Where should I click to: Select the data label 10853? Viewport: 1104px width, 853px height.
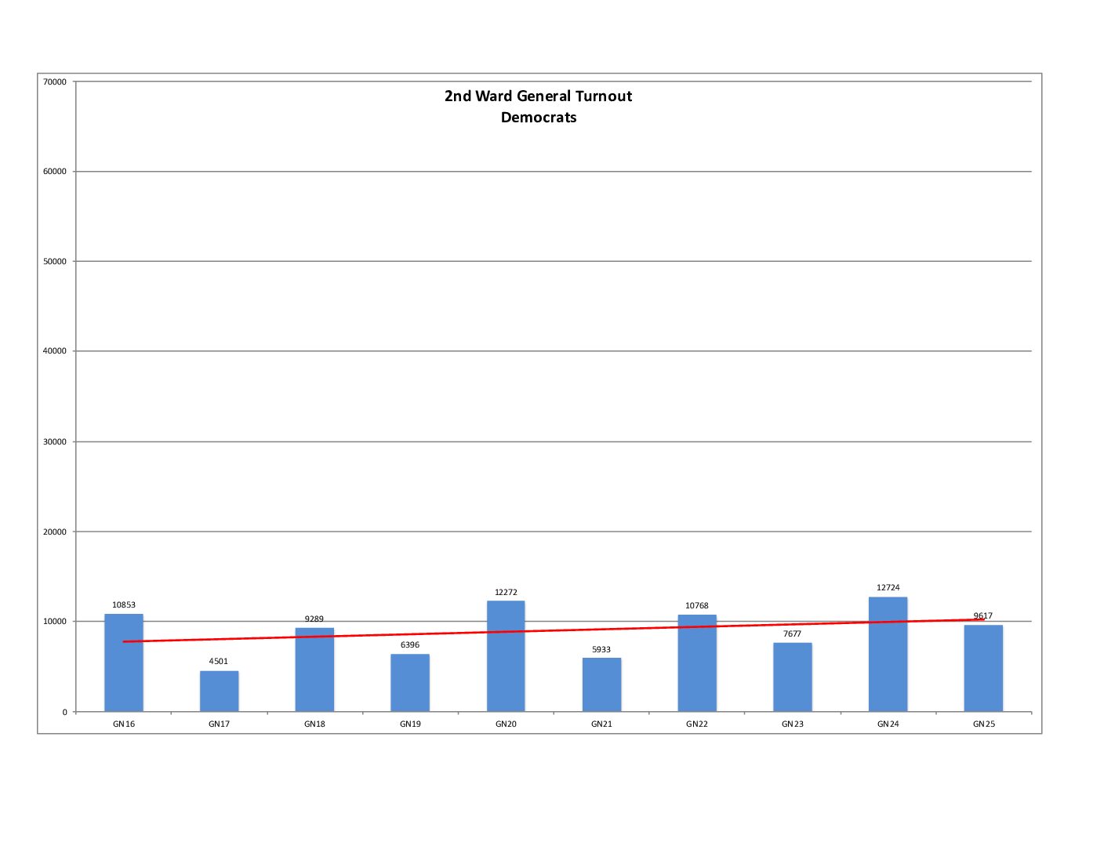pyautogui.click(x=124, y=605)
